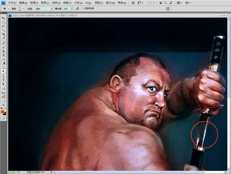Screen dimensions: 231x174
Task: Open the 图像 menu
Action: tap(34, 3)
